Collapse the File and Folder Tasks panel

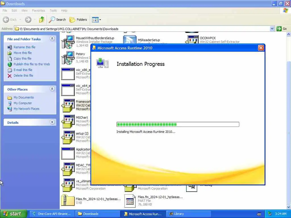tap(52, 39)
